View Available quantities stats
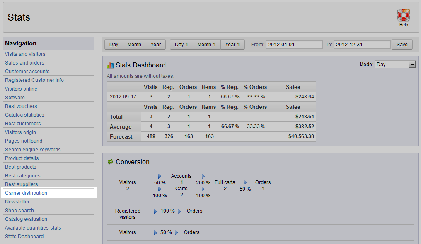The width and height of the screenshot is (421, 244). pyautogui.click(x=33, y=228)
